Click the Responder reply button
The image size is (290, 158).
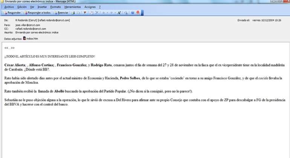point(12,13)
